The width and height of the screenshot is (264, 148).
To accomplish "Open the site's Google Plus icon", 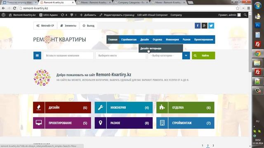I will click(x=205, y=25).
